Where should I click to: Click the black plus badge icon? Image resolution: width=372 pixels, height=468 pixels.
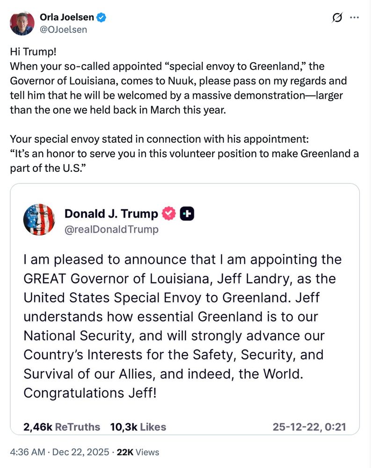pos(187,214)
